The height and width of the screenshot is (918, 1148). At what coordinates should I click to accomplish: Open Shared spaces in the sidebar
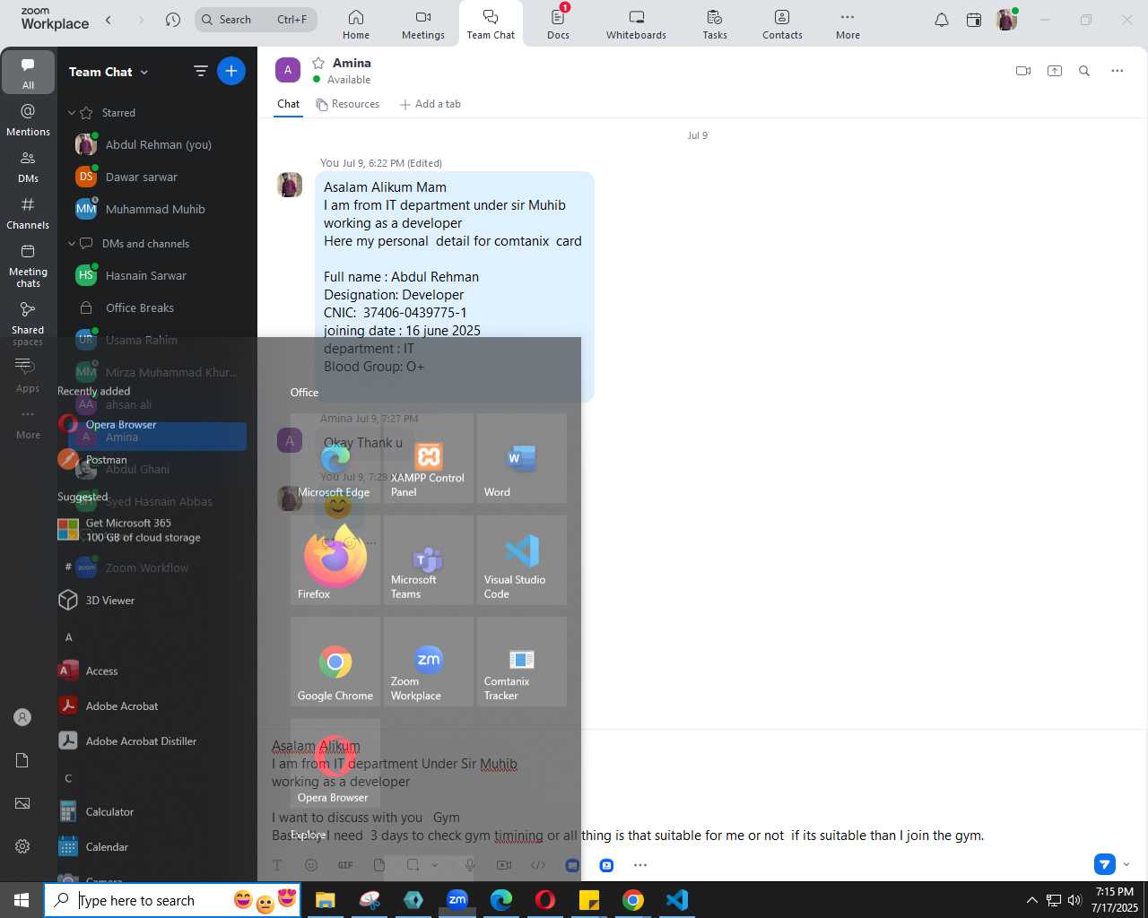coord(28,324)
